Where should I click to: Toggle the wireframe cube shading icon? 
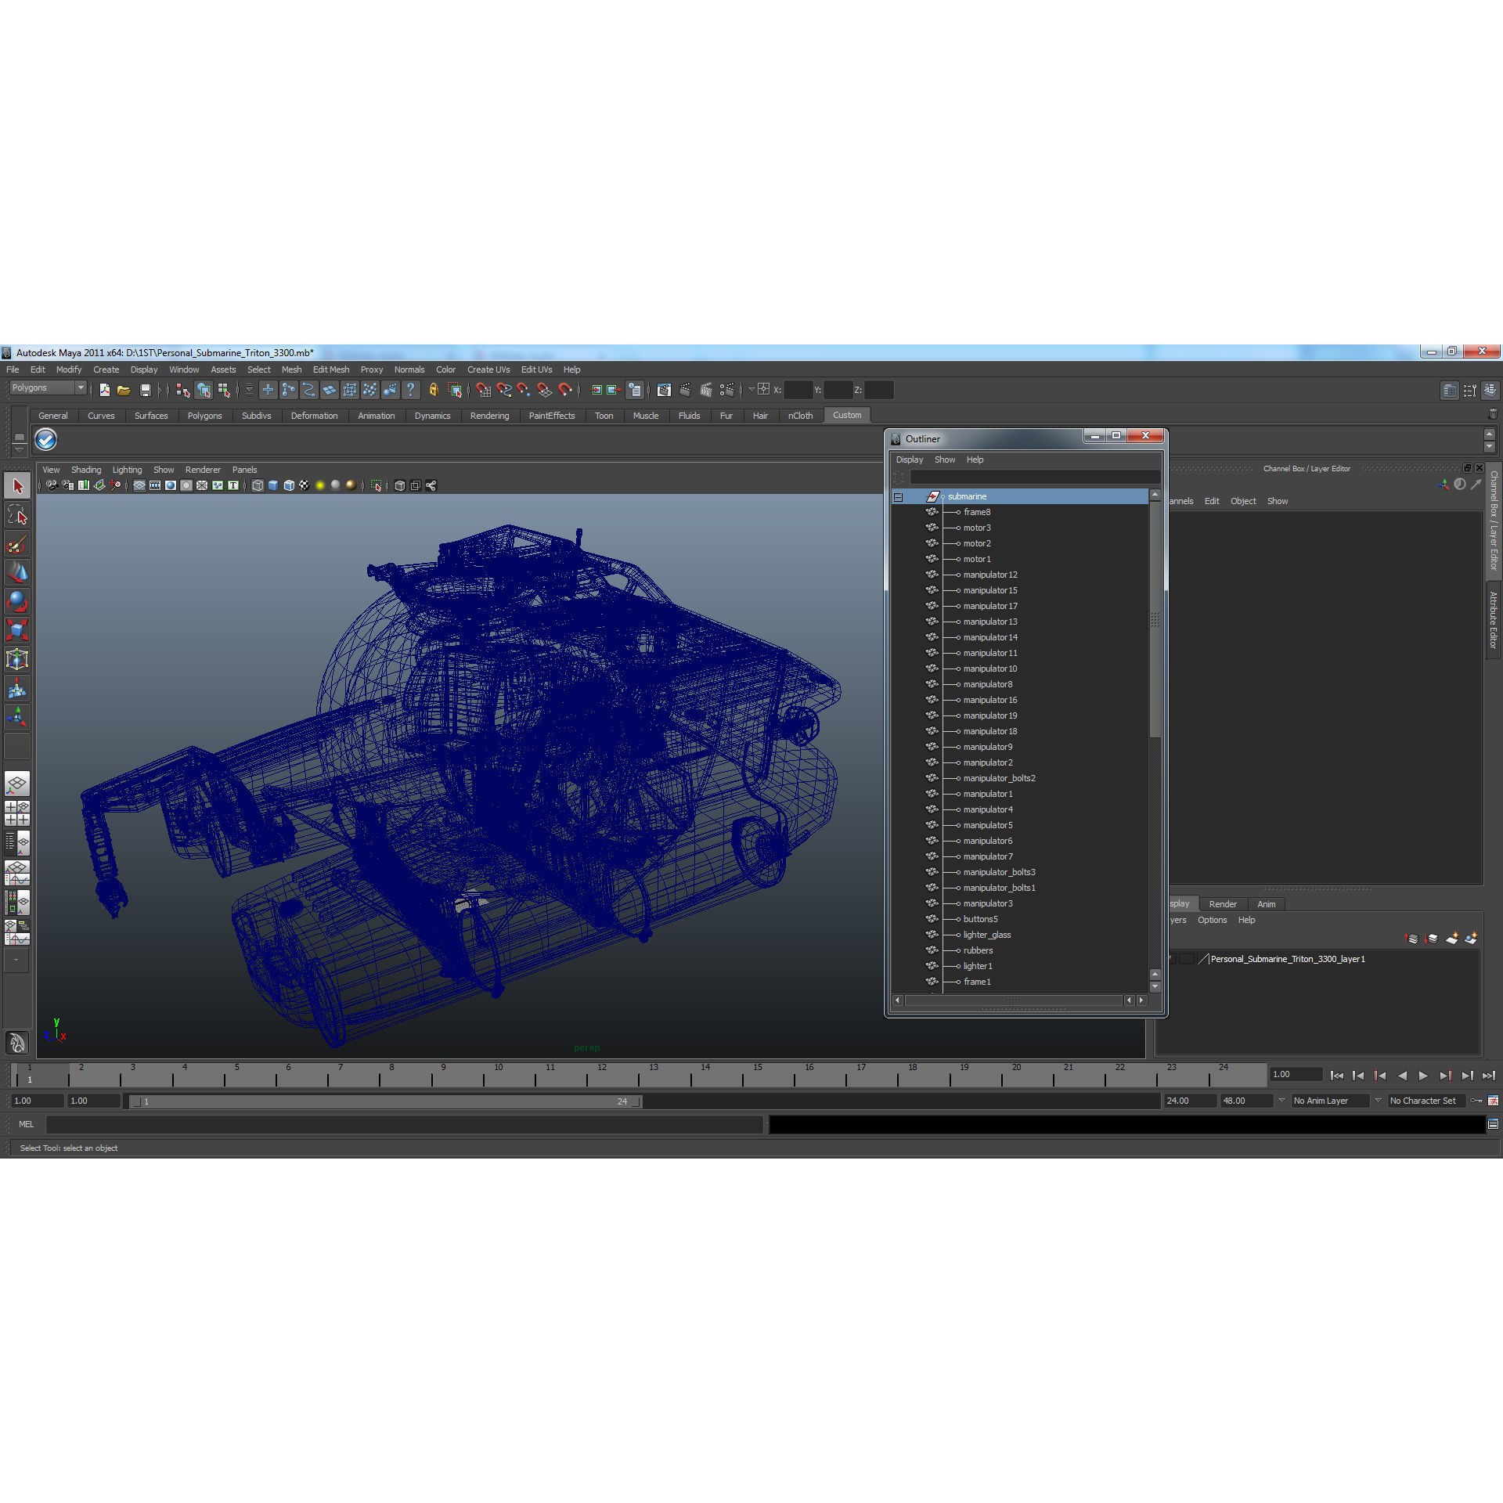(x=258, y=485)
